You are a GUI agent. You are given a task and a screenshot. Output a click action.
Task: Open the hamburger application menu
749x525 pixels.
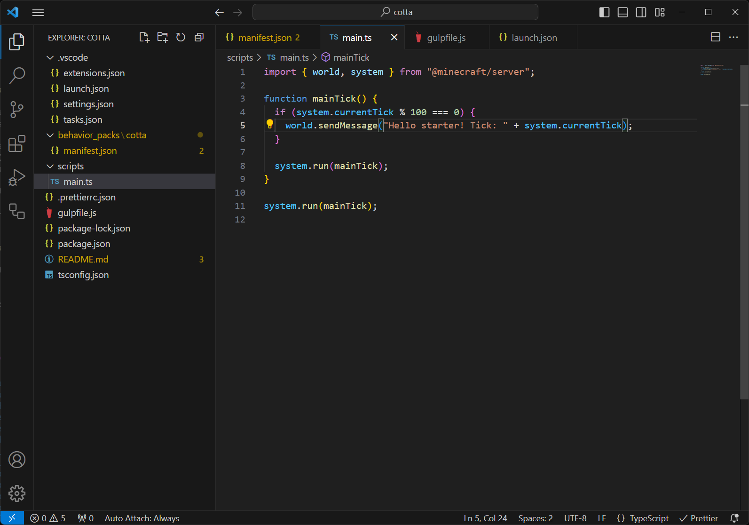point(38,12)
